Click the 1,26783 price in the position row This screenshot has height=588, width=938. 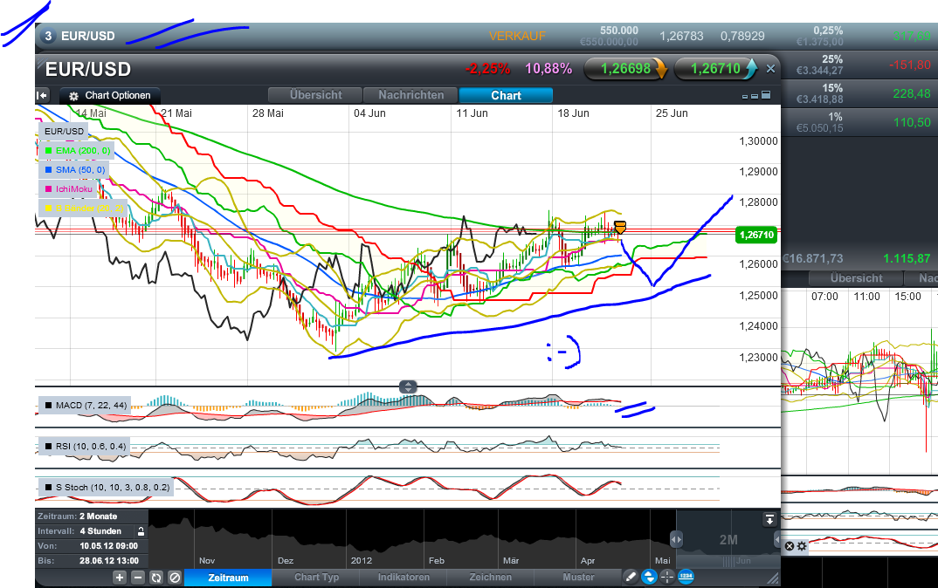681,36
